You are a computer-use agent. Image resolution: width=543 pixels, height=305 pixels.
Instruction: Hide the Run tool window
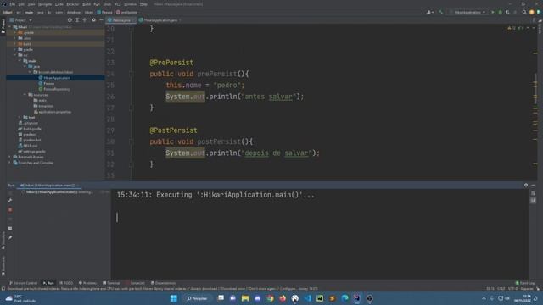coord(534,186)
